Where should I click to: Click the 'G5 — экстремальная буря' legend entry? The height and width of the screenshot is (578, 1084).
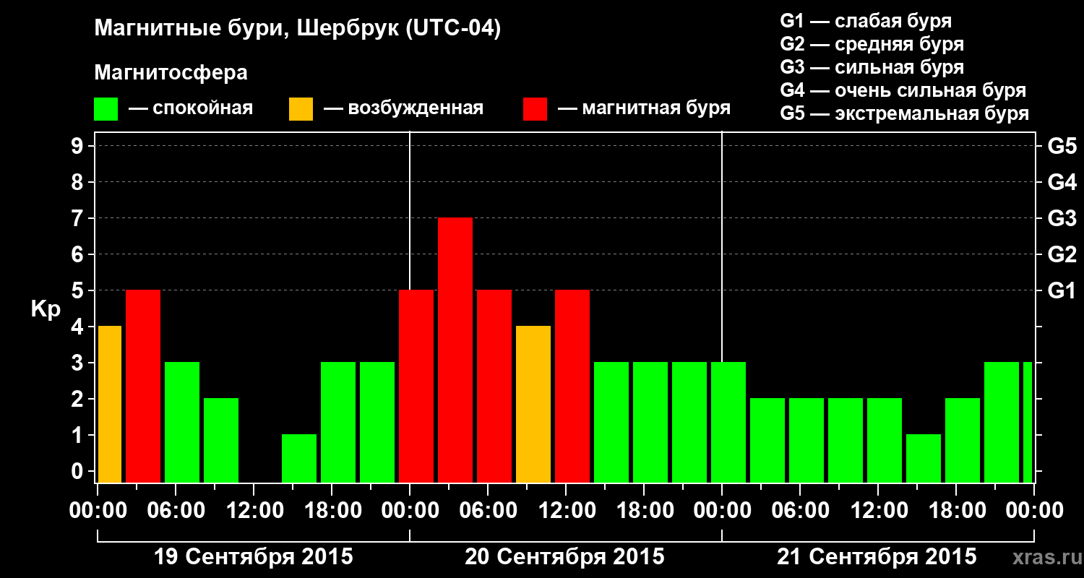point(904,113)
